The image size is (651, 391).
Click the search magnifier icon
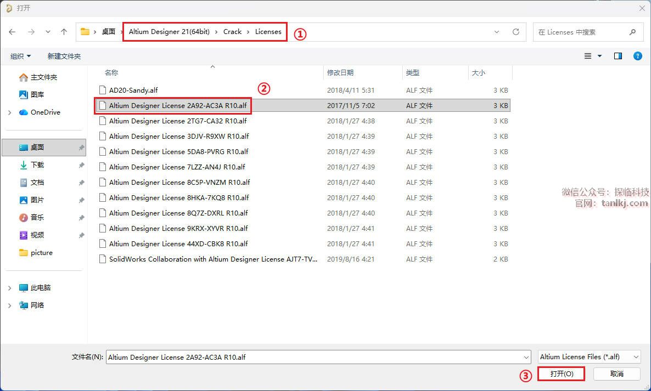(632, 32)
